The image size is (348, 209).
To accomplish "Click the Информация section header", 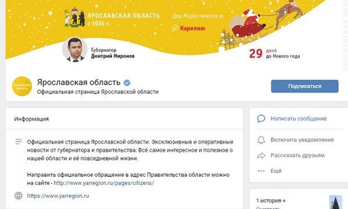I will (31, 119).
